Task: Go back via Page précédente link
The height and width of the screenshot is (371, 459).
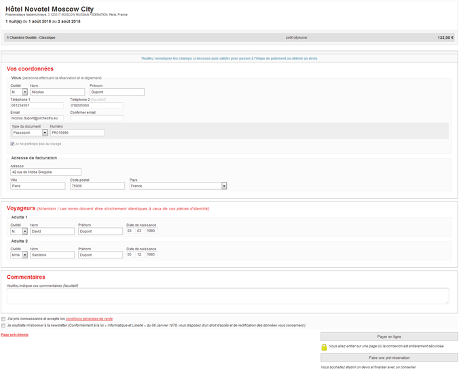Action: 15,334
